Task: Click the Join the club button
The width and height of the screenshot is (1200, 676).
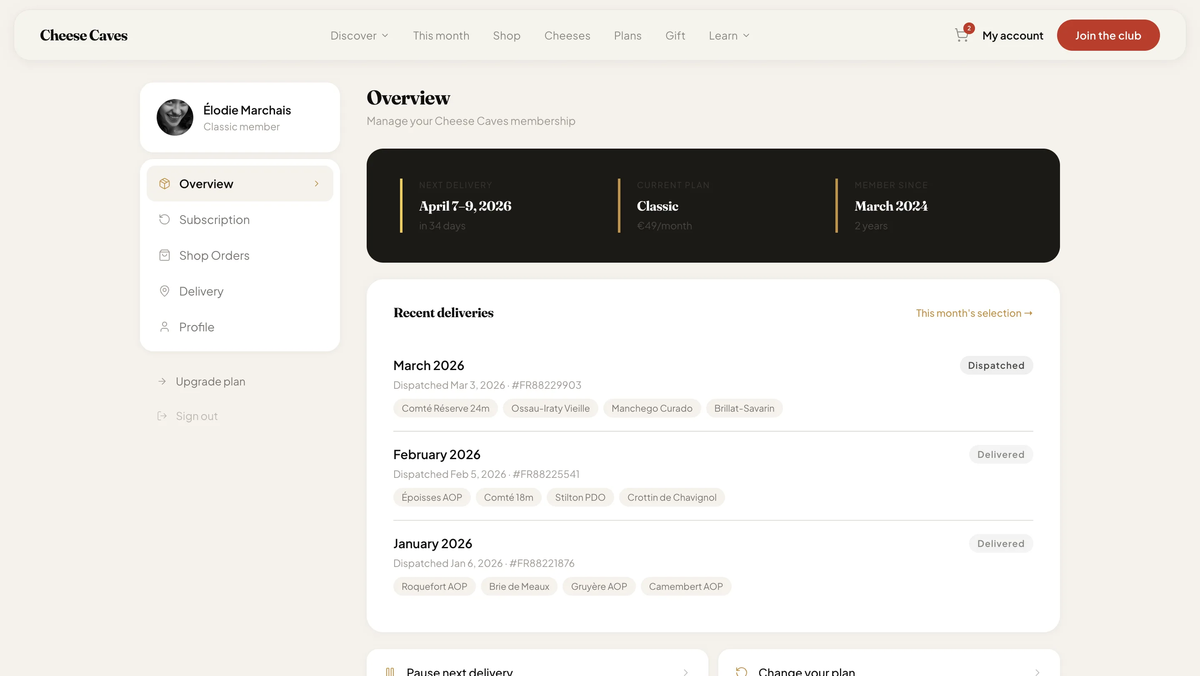Action: pos(1108,35)
